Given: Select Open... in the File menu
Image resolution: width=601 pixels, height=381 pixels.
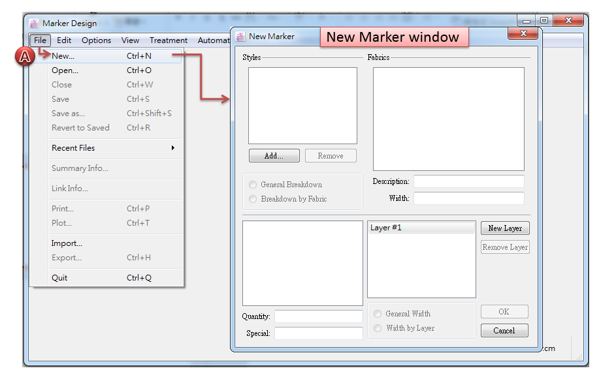Looking at the screenshot, I should [x=65, y=70].
